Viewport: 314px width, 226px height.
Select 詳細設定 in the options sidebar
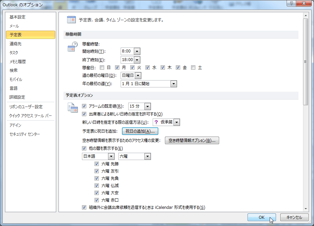coord(30,97)
